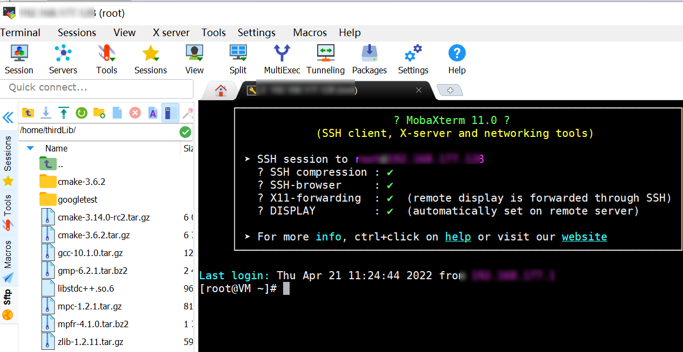
Task: Delete selected file with the red X icon
Action: click(135, 113)
